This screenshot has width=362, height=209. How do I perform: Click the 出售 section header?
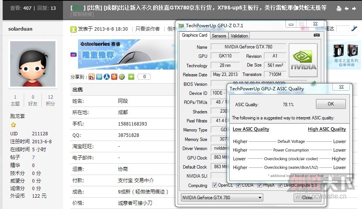tap(78, 90)
